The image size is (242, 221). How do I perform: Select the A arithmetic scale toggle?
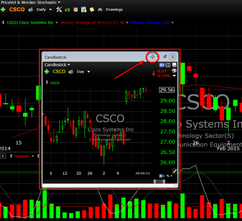coord(161,176)
